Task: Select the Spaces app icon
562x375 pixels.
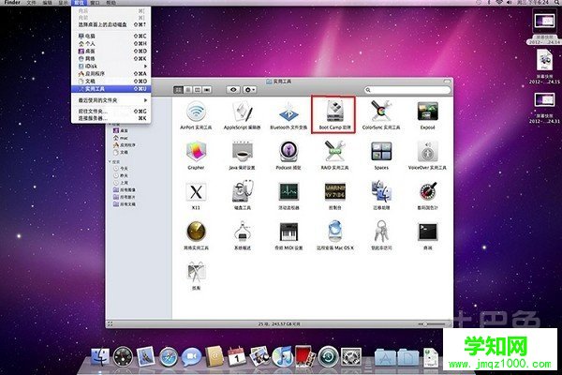Action: coord(381,152)
